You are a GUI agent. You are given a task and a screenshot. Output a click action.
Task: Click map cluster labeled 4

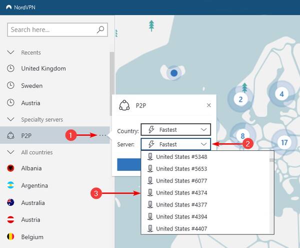tap(281, 94)
